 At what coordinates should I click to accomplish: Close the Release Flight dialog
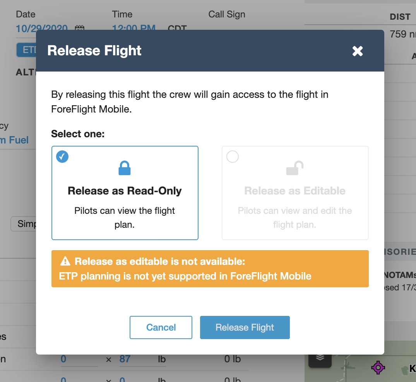click(358, 51)
